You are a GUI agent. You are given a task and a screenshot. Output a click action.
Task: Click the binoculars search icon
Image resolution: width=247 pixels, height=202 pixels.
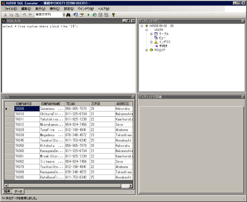(x=68, y=15)
